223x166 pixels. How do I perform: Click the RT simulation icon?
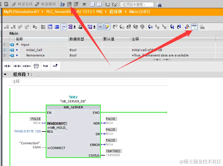click(x=6, y=4)
